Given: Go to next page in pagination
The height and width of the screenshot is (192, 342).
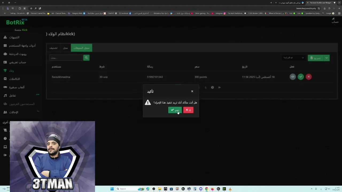Looking at the screenshot, I should pos(212,87).
